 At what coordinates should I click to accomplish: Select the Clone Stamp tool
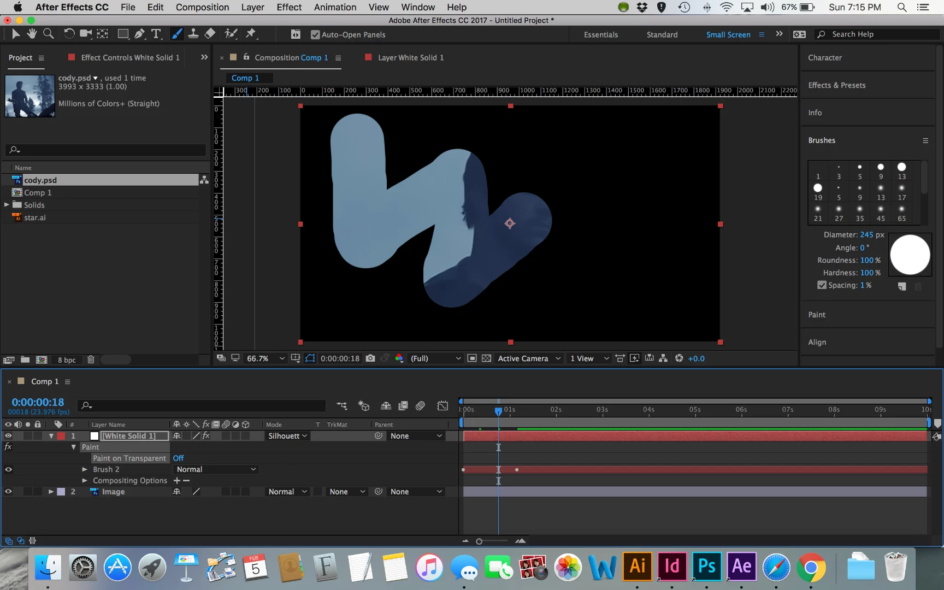pyautogui.click(x=193, y=34)
